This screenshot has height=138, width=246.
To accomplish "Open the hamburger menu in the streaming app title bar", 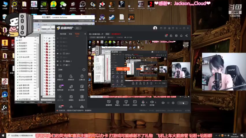I will (x=177, y=28).
